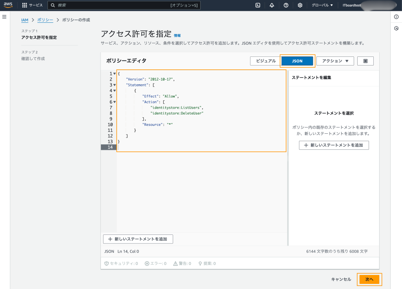
Task: Launch the CloudShell terminal icon
Action: 258,5
